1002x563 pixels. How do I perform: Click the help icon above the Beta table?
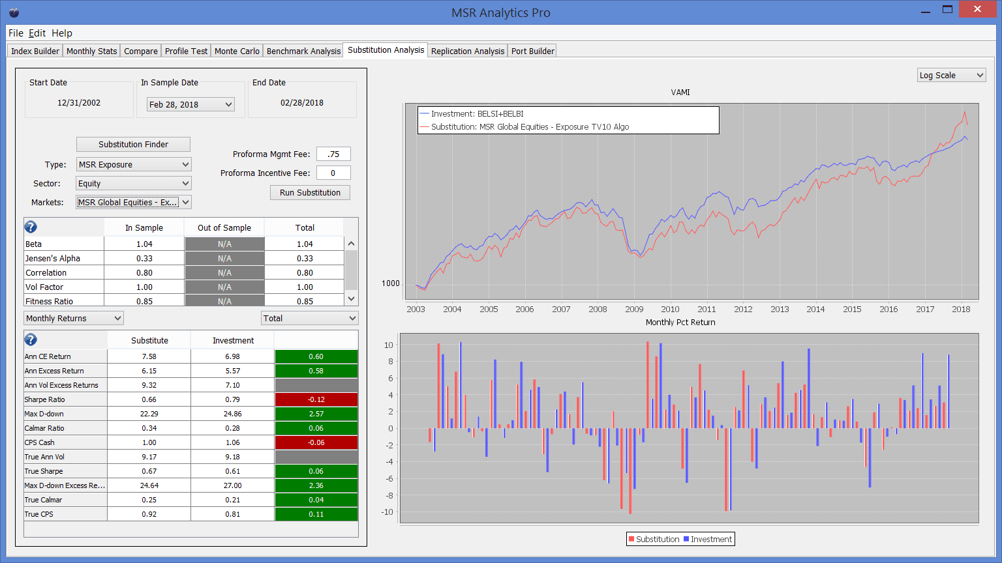(x=31, y=227)
